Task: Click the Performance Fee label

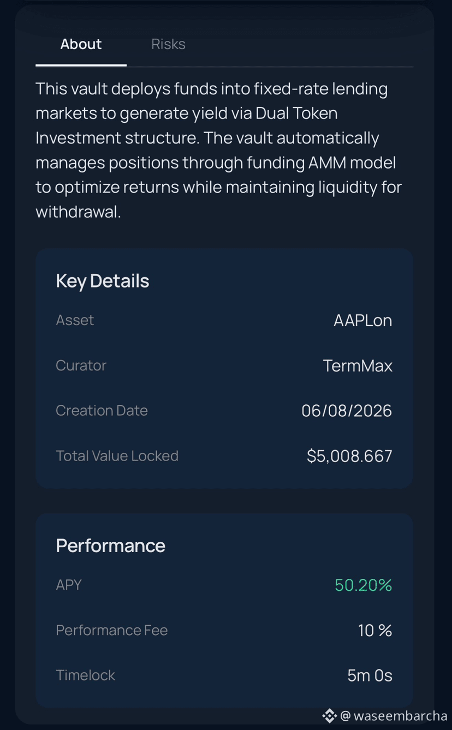Action: click(x=111, y=631)
